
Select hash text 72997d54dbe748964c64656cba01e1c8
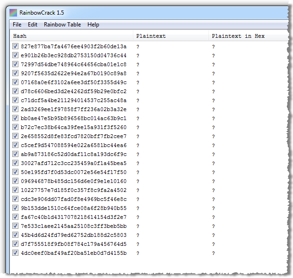(74, 64)
